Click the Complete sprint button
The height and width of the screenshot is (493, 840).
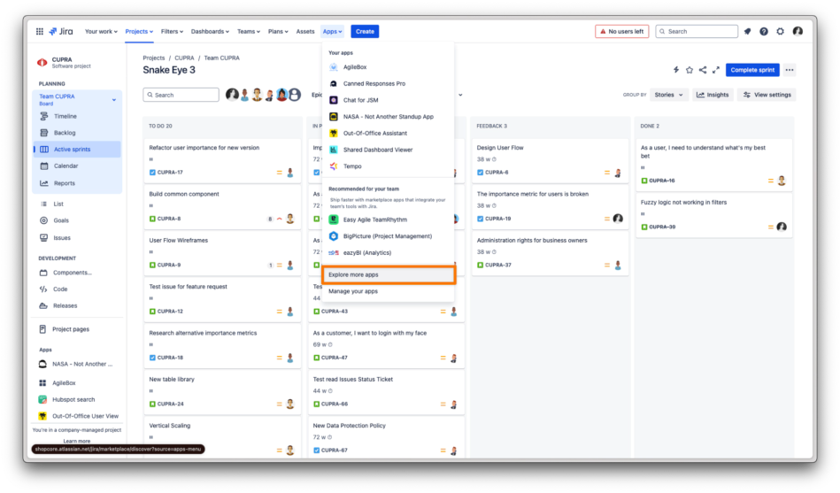[751, 70]
